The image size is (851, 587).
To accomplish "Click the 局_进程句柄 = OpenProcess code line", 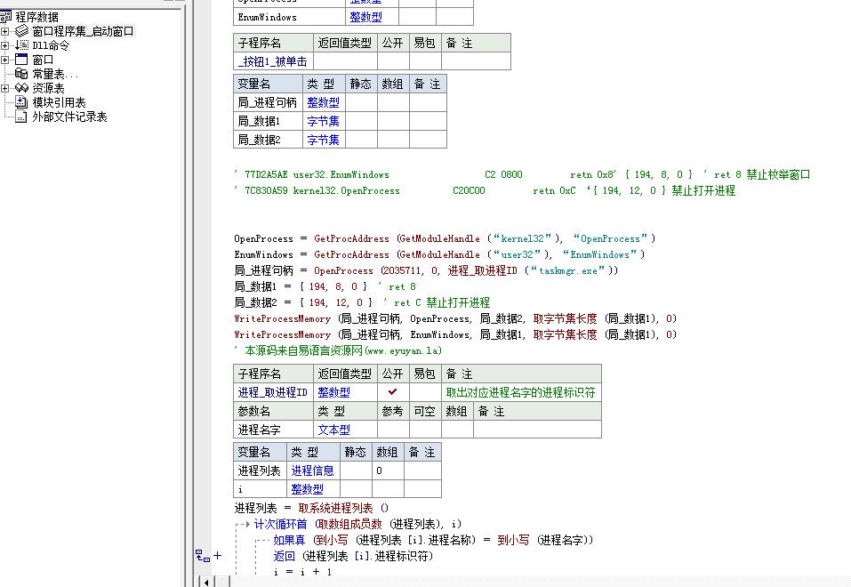I will coord(426,269).
